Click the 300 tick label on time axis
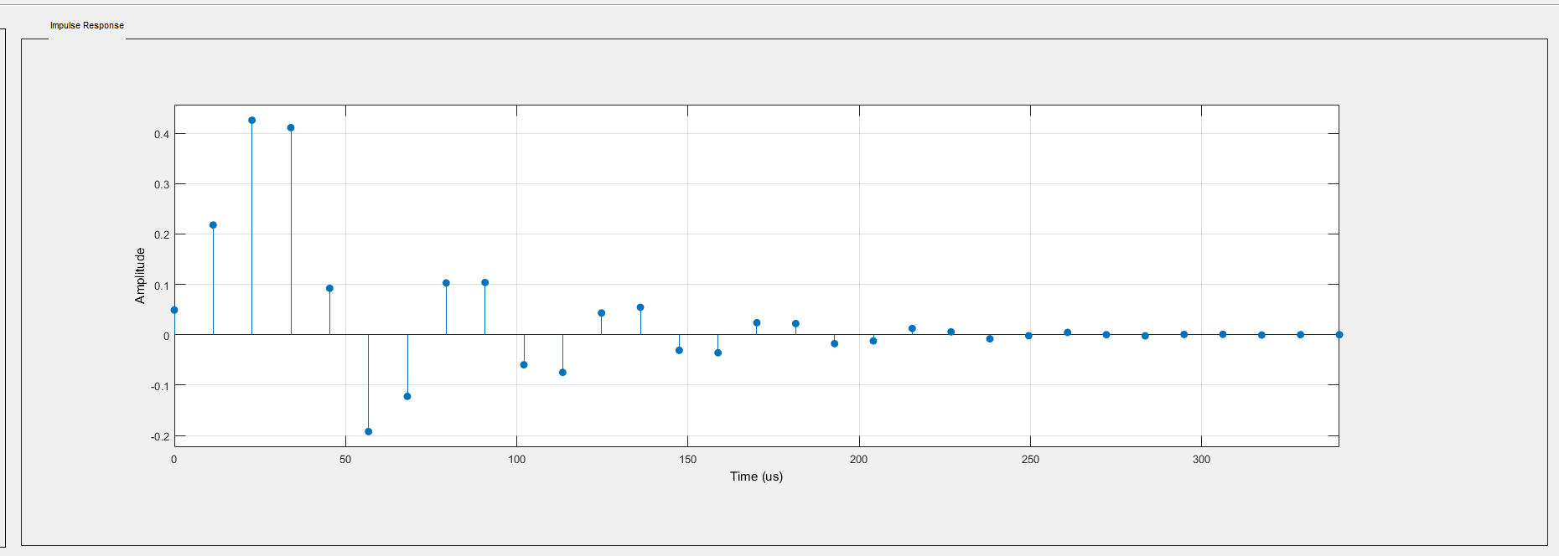The height and width of the screenshot is (556, 1559). tap(1201, 460)
